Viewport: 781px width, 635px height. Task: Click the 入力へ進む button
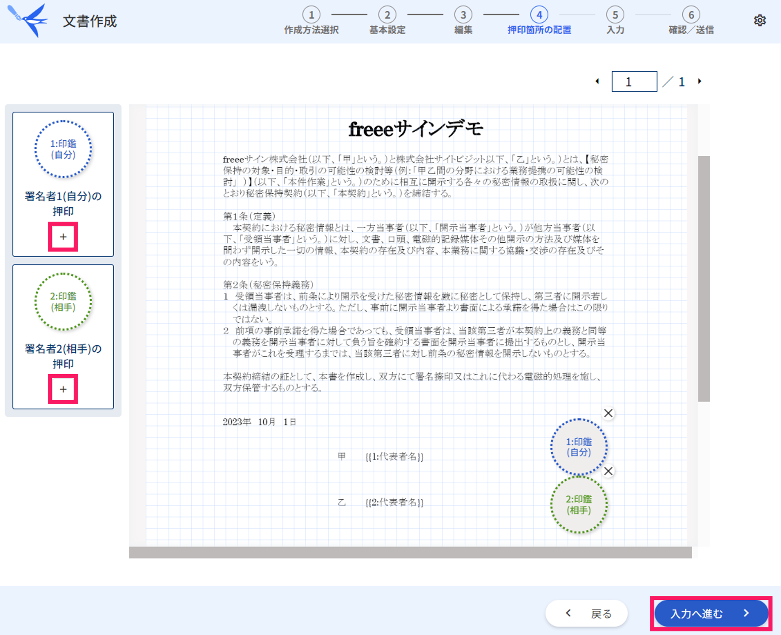[711, 613]
